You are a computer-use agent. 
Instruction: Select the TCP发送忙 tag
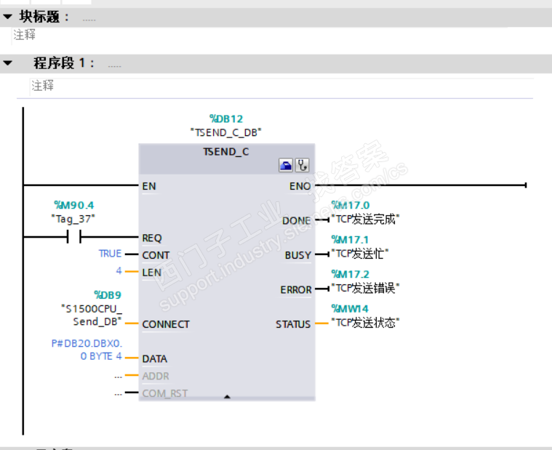[x=360, y=254]
